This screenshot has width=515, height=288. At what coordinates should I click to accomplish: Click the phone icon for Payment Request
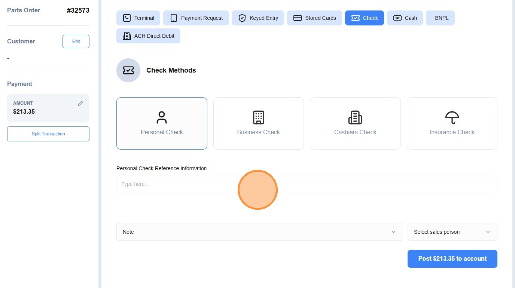pyautogui.click(x=174, y=18)
